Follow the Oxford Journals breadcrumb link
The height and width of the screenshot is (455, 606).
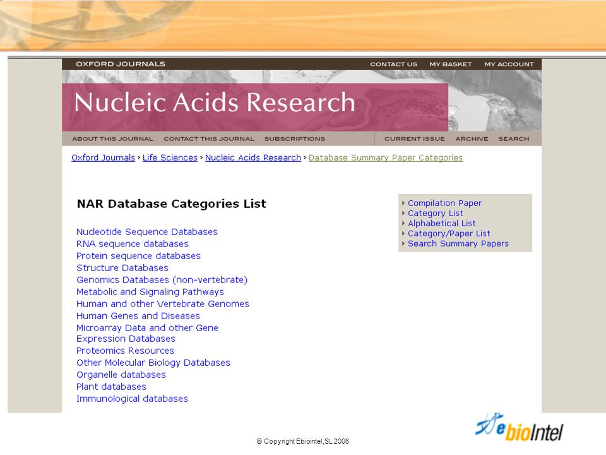tap(103, 157)
